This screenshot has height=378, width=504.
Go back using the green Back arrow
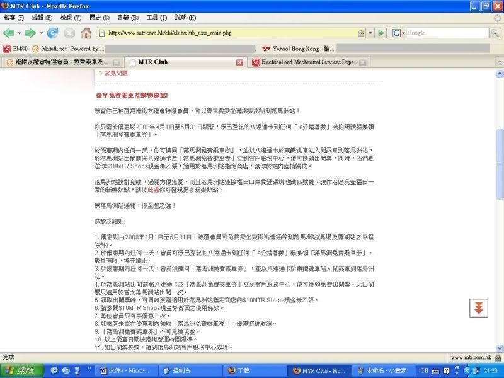coord(8,33)
